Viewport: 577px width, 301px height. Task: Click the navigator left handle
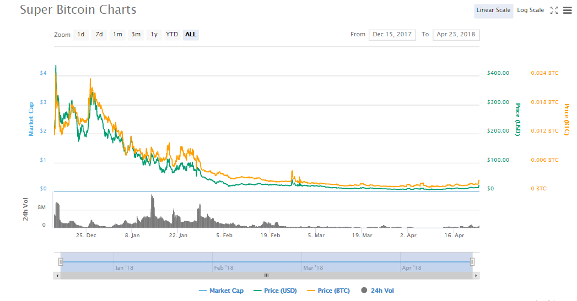tap(61, 262)
